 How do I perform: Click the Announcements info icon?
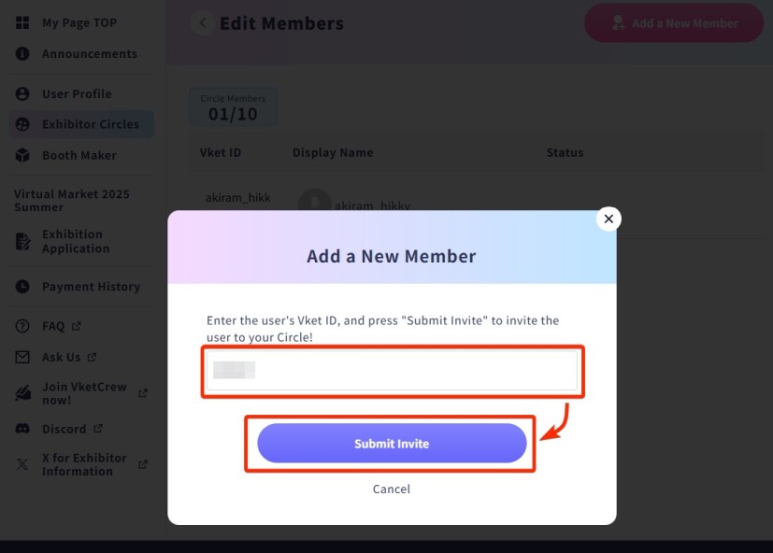23,54
